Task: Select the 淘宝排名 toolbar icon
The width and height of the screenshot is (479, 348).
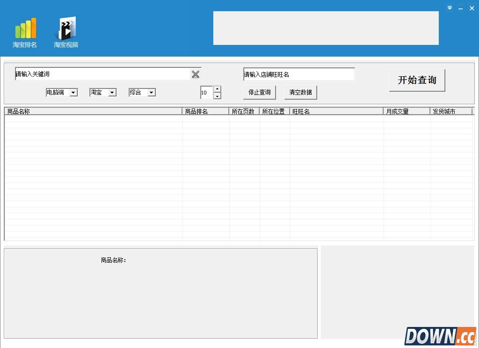Action: coord(24,32)
